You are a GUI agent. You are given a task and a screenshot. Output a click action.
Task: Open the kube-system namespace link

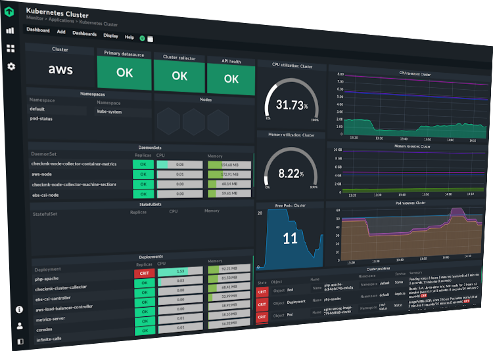coord(109,112)
